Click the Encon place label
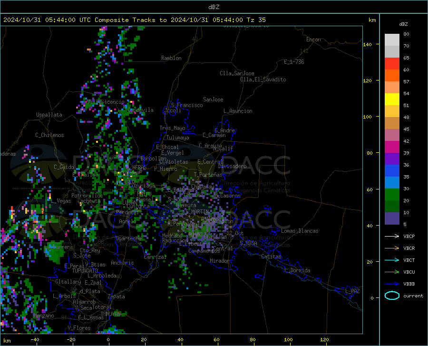 tap(313, 40)
